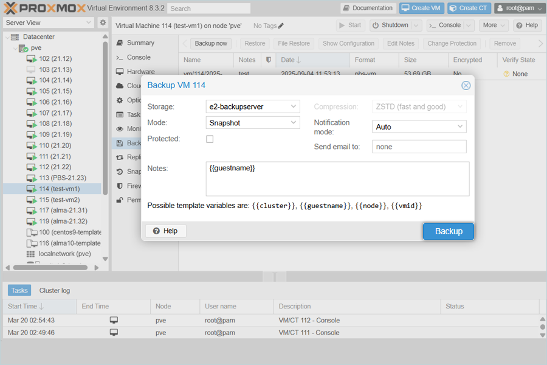Click the localnetwork (pve) grid icon
The height and width of the screenshot is (365, 547).
click(31, 254)
